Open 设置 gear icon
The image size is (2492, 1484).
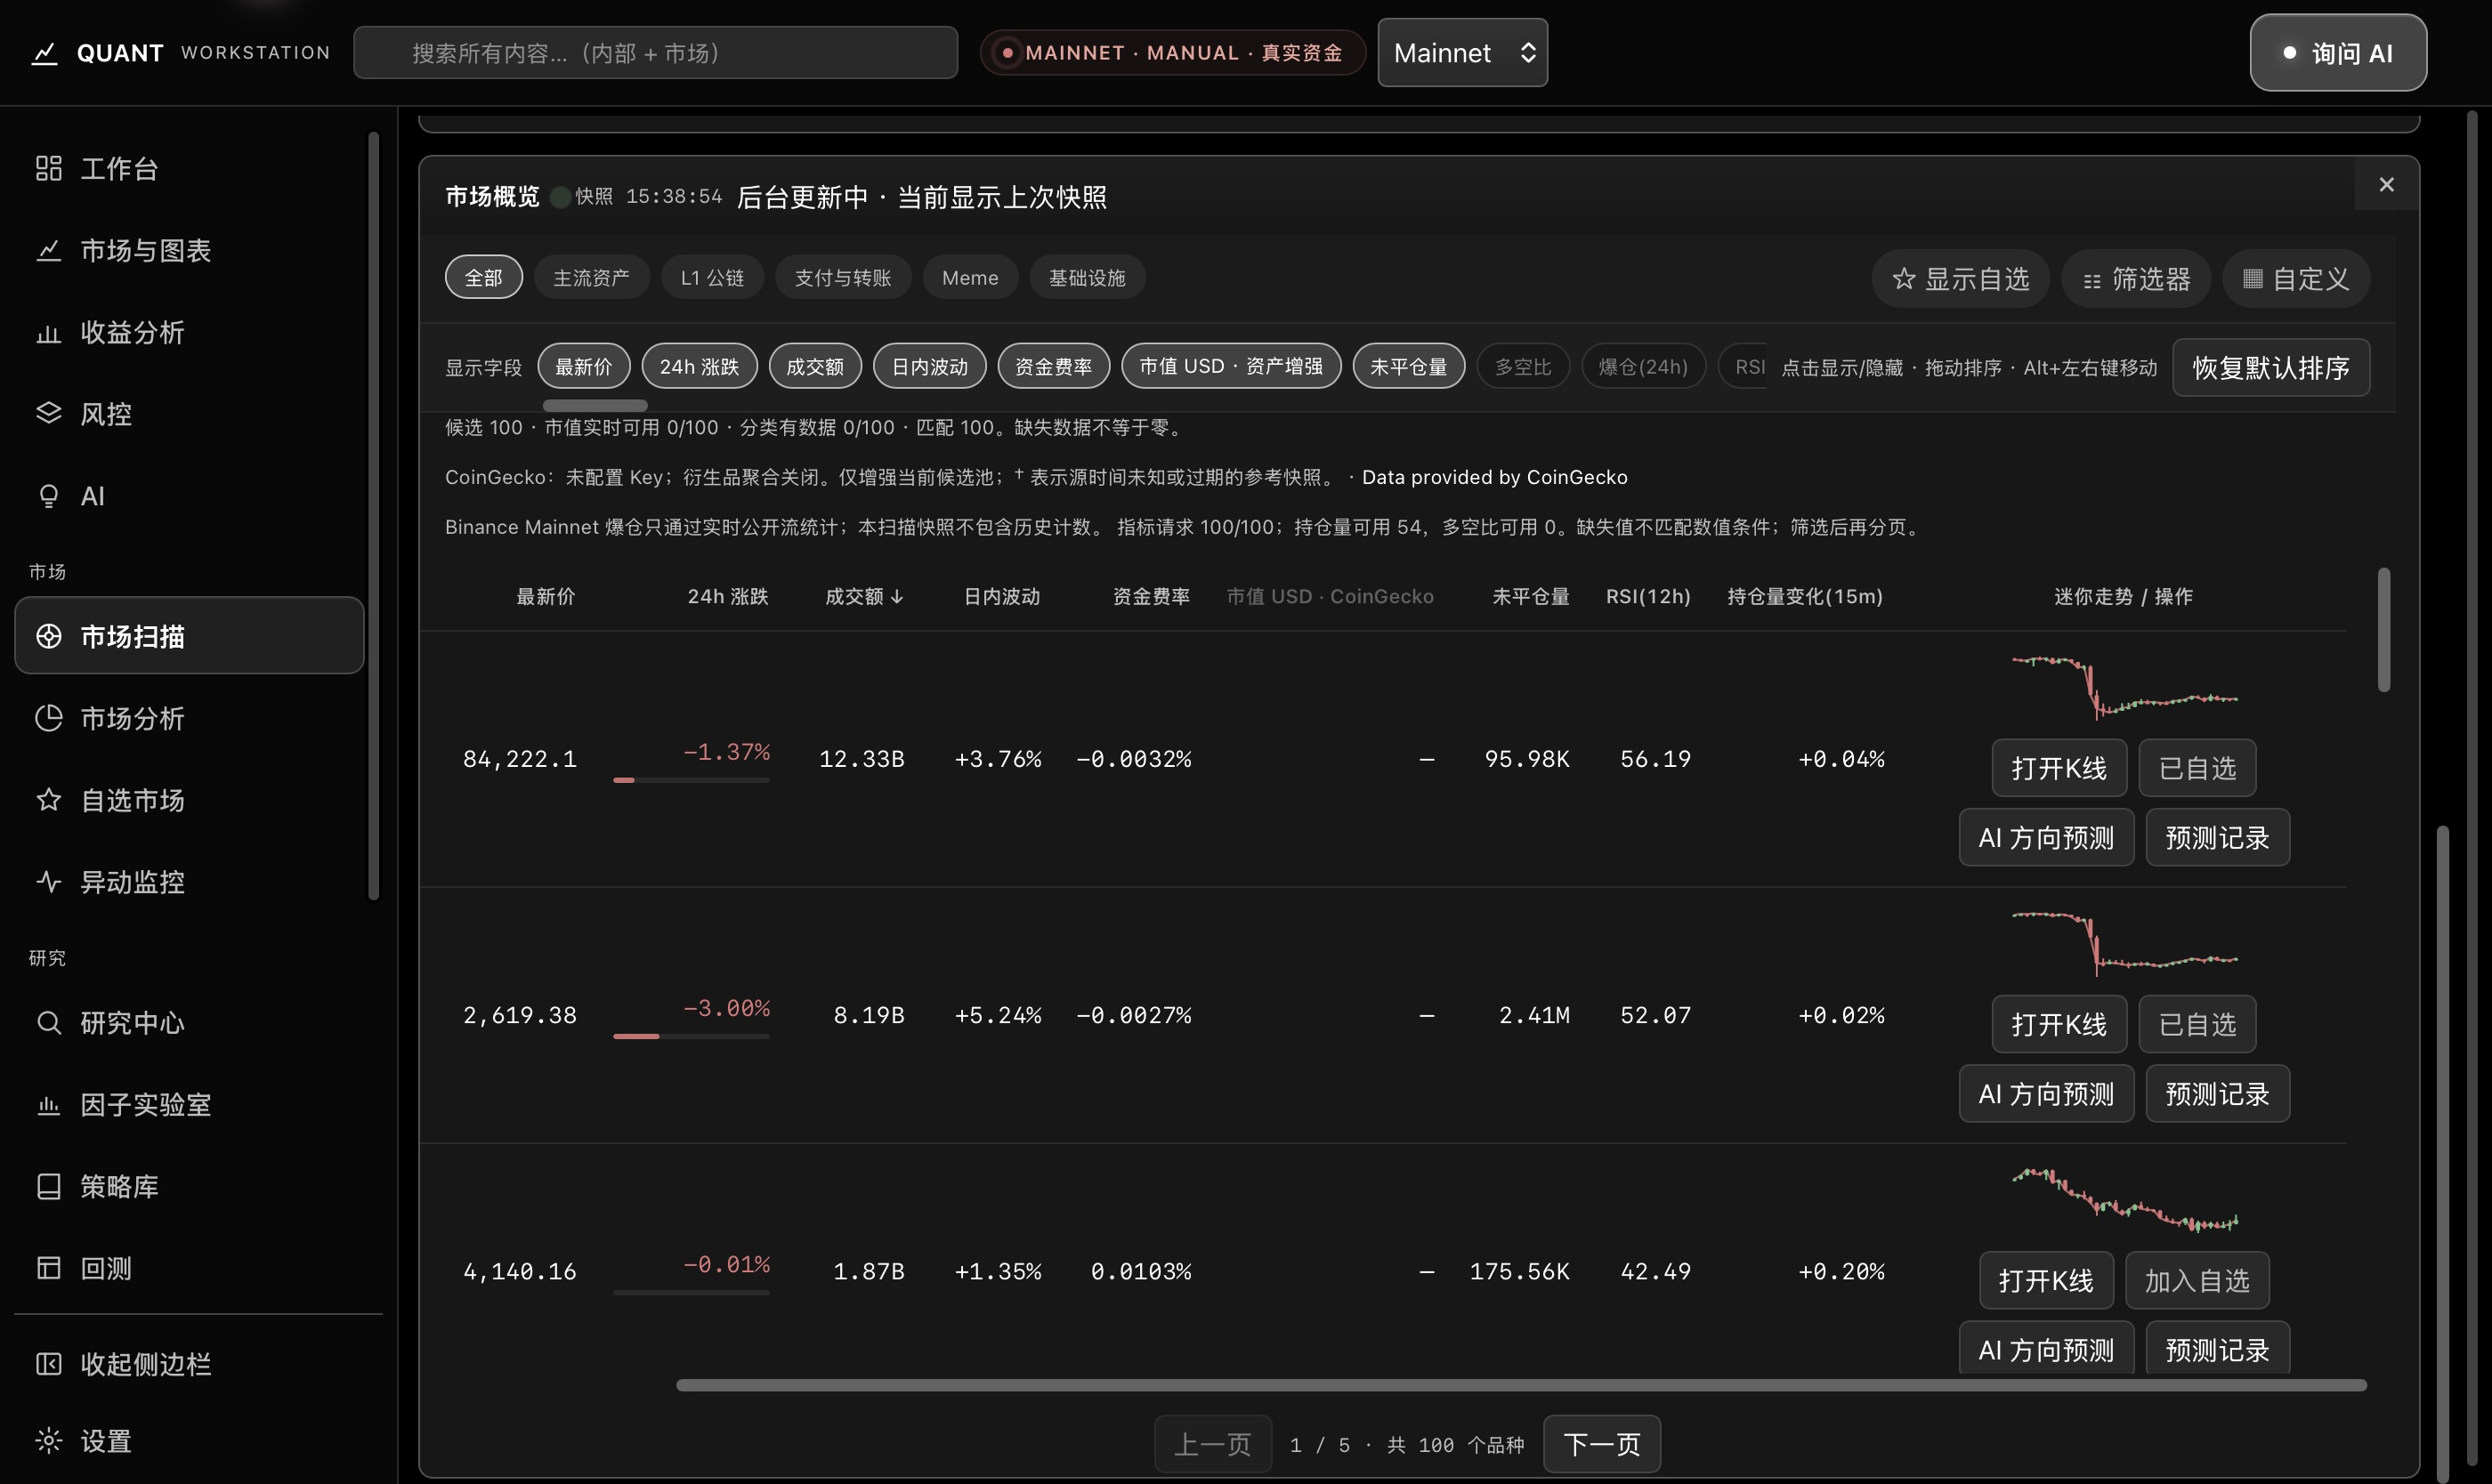point(48,1440)
